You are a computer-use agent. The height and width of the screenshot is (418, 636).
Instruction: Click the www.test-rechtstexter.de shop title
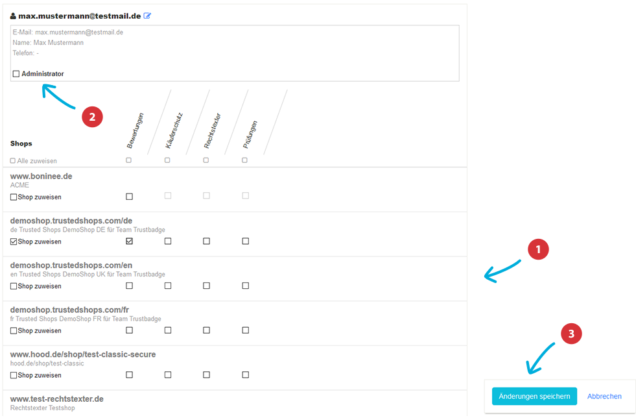[x=57, y=399]
